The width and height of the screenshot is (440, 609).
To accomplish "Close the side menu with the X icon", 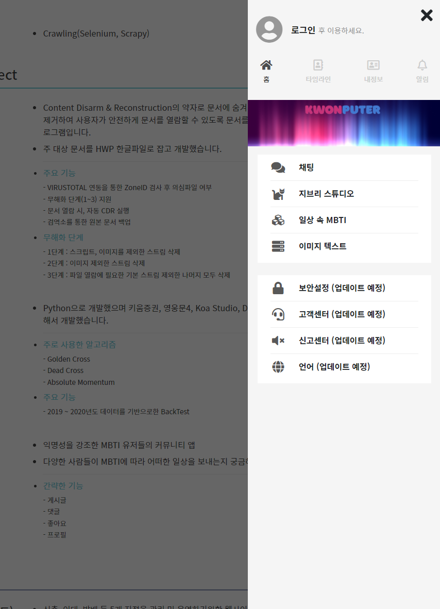I will pyautogui.click(x=427, y=15).
